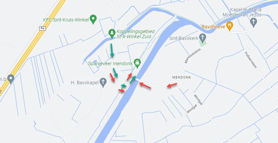Click the Pollaersdam street name label
This screenshot has height=143, width=278.
point(251,60)
